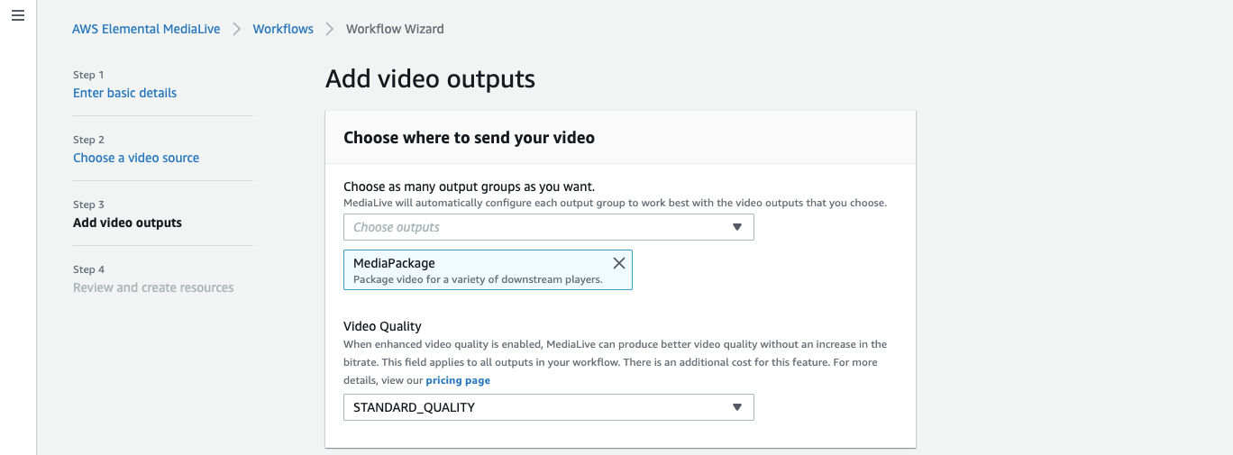This screenshot has width=1233, height=455.
Task: Click Workflow Wizard breadcrumb text
Action: (395, 29)
